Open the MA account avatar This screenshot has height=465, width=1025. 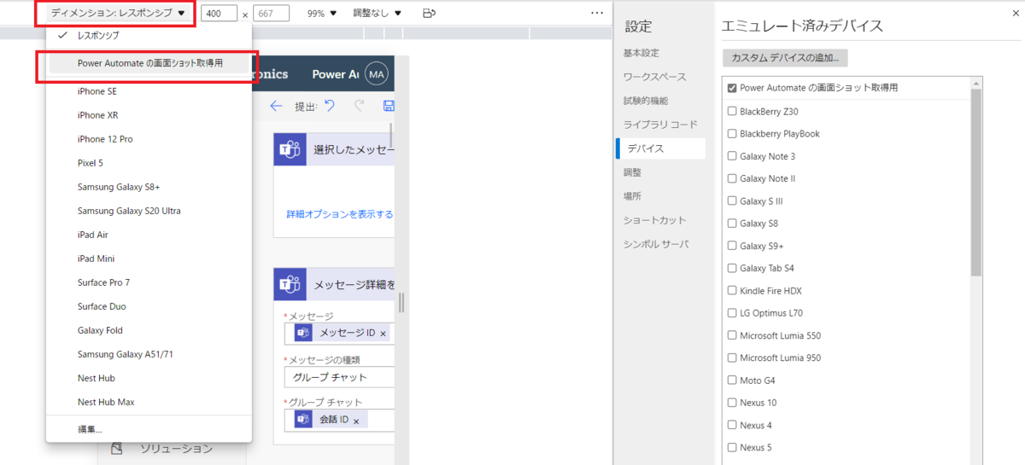(x=376, y=74)
